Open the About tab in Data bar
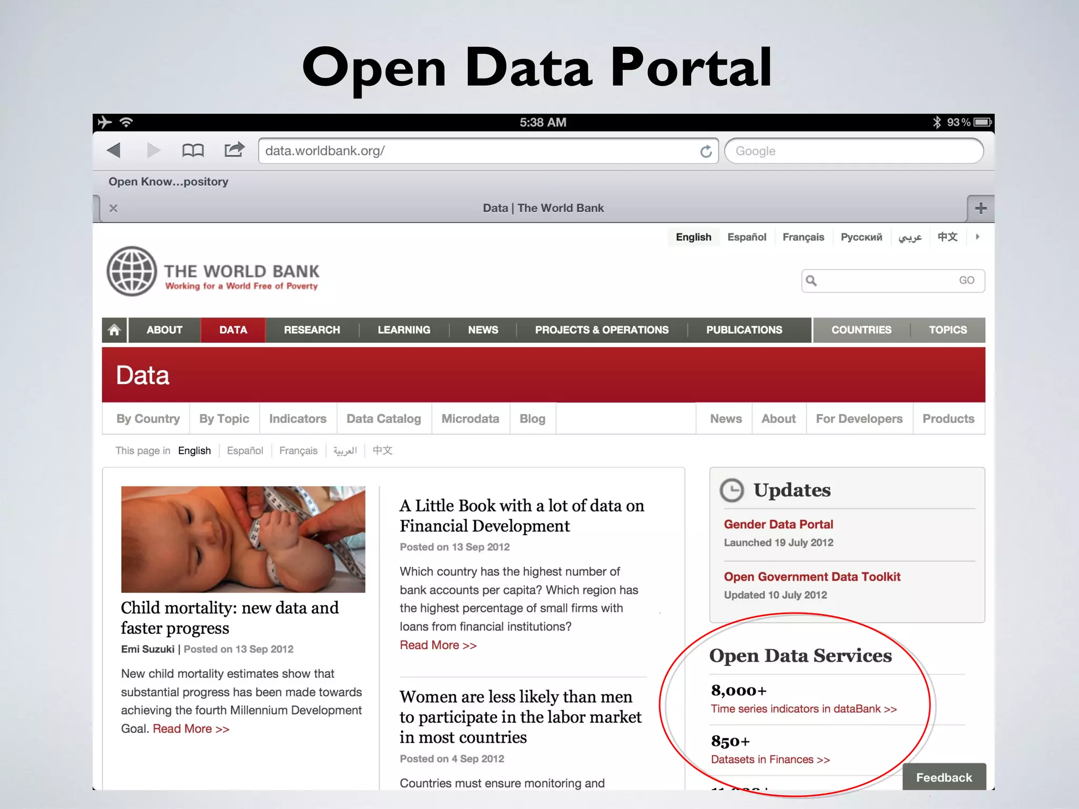 (x=779, y=419)
